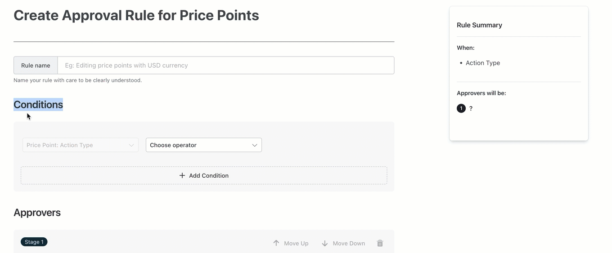Click the up arrow icon for Move Up
Image resolution: width=612 pixels, height=253 pixels.
(x=276, y=243)
